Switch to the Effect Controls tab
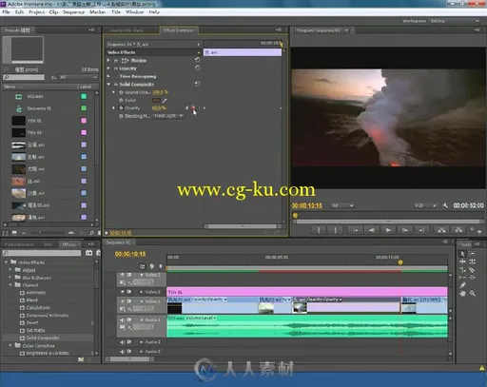Image resolution: width=487 pixels, height=387 pixels. click(x=178, y=30)
